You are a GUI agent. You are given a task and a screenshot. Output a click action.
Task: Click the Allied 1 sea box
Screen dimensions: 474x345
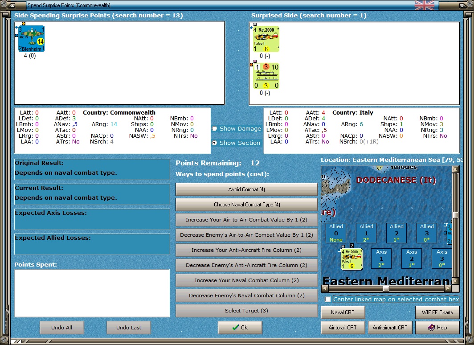click(366, 233)
